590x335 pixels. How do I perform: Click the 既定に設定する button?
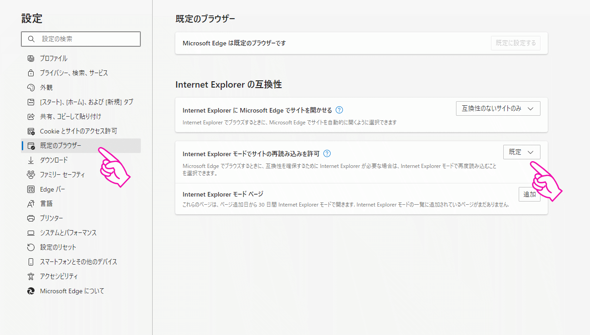516,43
